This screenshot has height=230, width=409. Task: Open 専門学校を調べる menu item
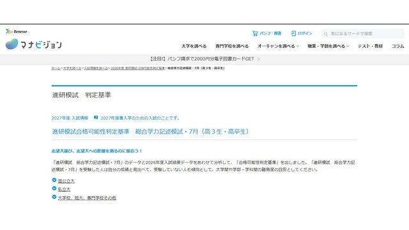[232, 46]
